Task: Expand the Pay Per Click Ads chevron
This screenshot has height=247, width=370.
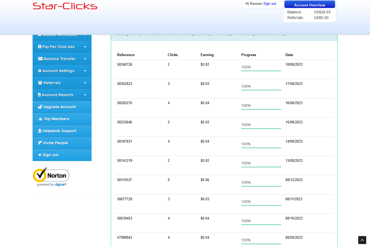Action: click(85, 47)
